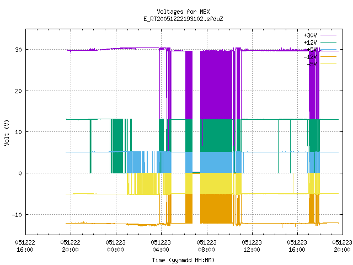The width and height of the screenshot is (353, 265).
Task: Click the yellow -5V legend line sample
Action: pos(328,64)
